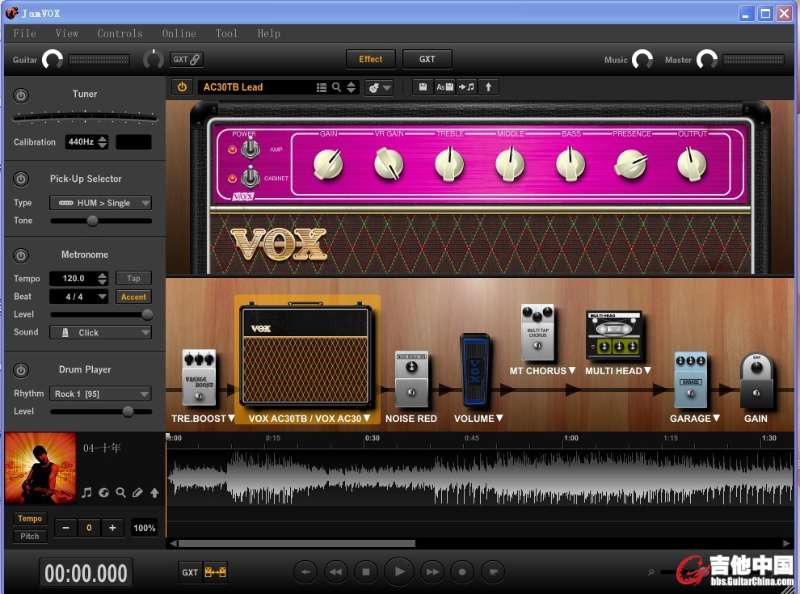Click the song album art thumbnail

pyautogui.click(x=40, y=469)
